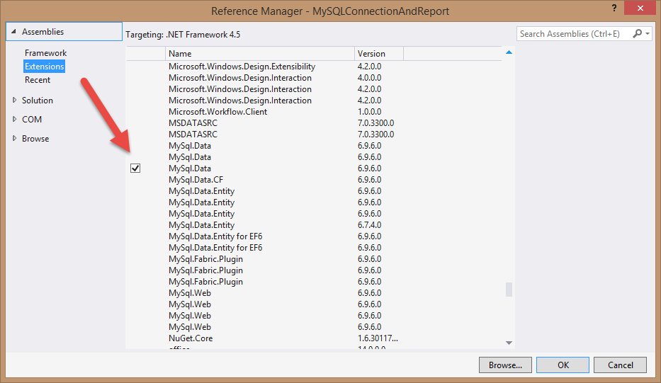Image resolution: width=661 pixels, height=383 pixels.
Task: Click the Cancel button
Action: coord(620,365)
